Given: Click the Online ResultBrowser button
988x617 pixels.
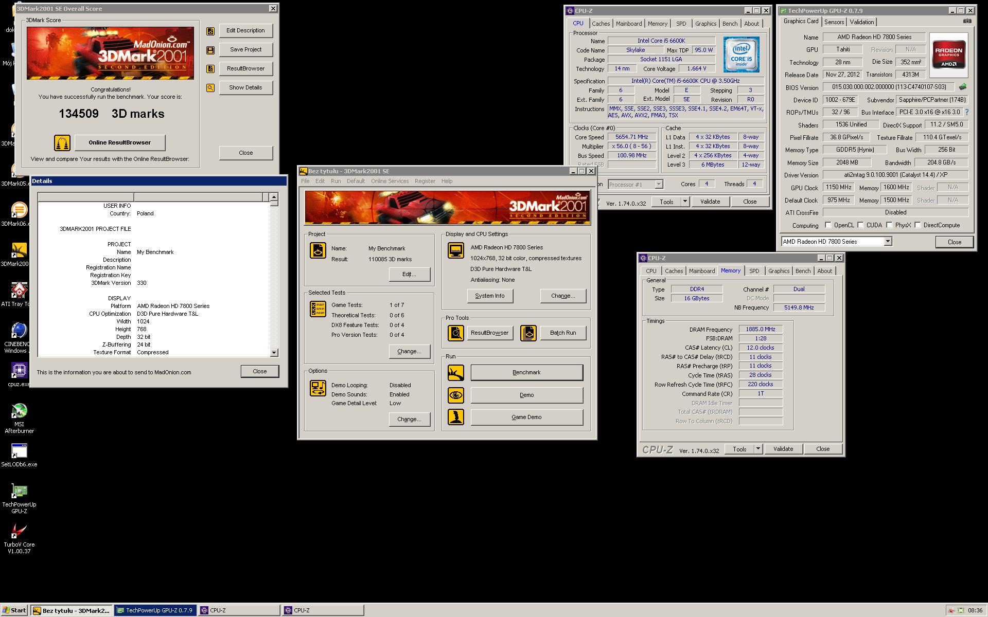Looking at the screenshot, I should (x=120, y=143).
